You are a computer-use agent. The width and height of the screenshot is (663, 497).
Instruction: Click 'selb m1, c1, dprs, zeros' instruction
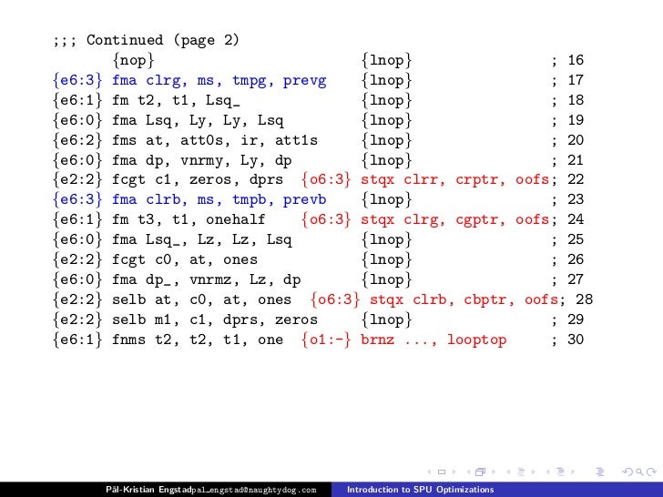tap(214, 319)
